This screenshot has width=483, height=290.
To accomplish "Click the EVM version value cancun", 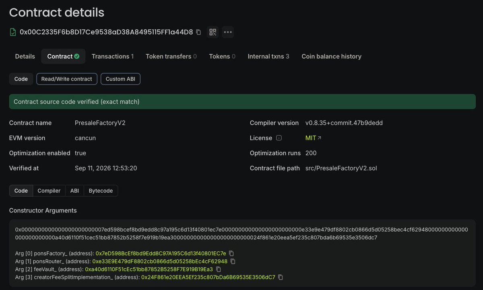I will point(85,138).
